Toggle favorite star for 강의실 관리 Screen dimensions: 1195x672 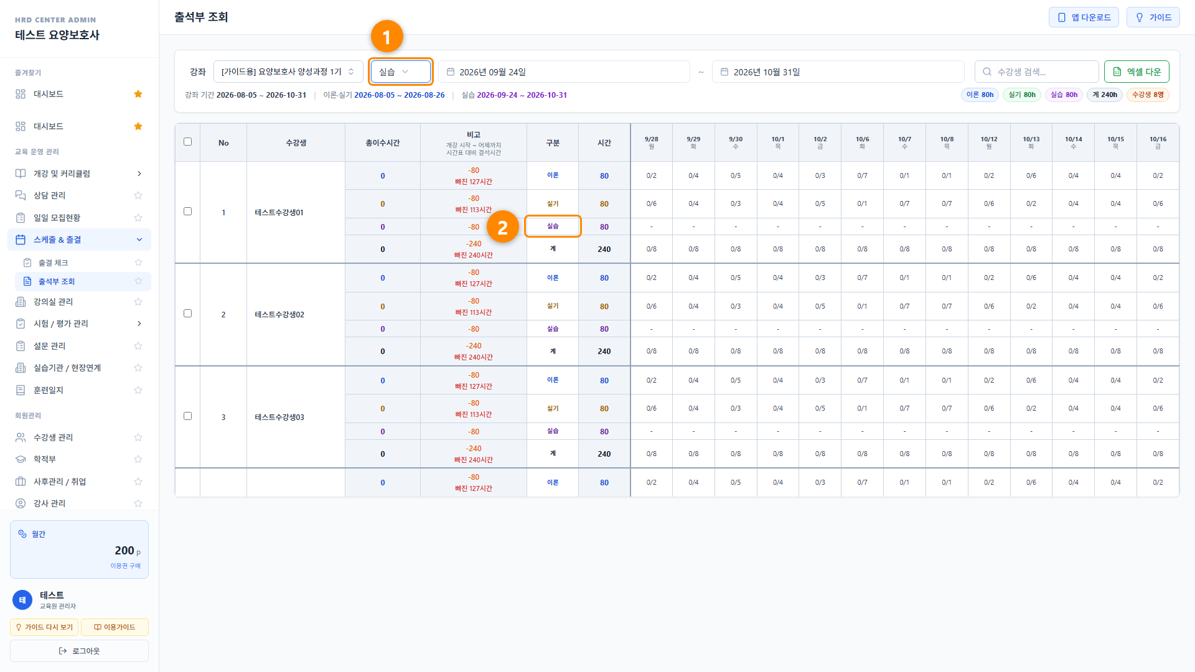[138, 302]
